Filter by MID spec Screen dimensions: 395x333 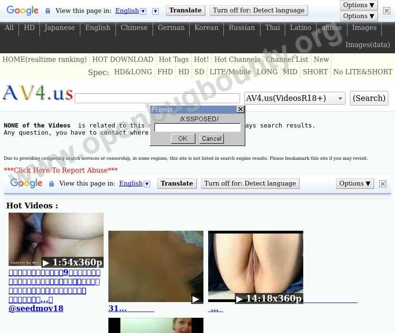coord(290,72)
